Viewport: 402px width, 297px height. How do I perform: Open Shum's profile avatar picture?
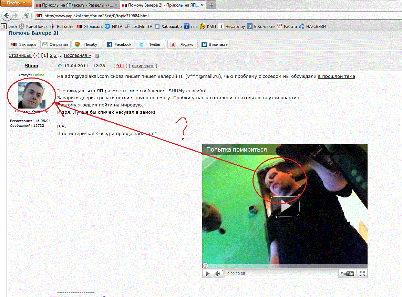pyautogui.click(x=31, y=95)
